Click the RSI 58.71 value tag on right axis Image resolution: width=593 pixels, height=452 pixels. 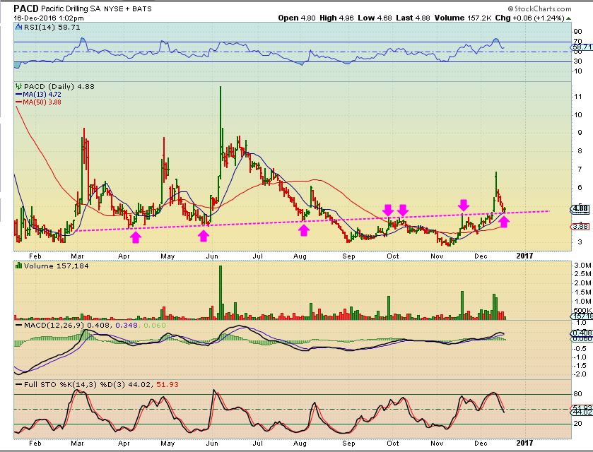click(x=582, y=47)
